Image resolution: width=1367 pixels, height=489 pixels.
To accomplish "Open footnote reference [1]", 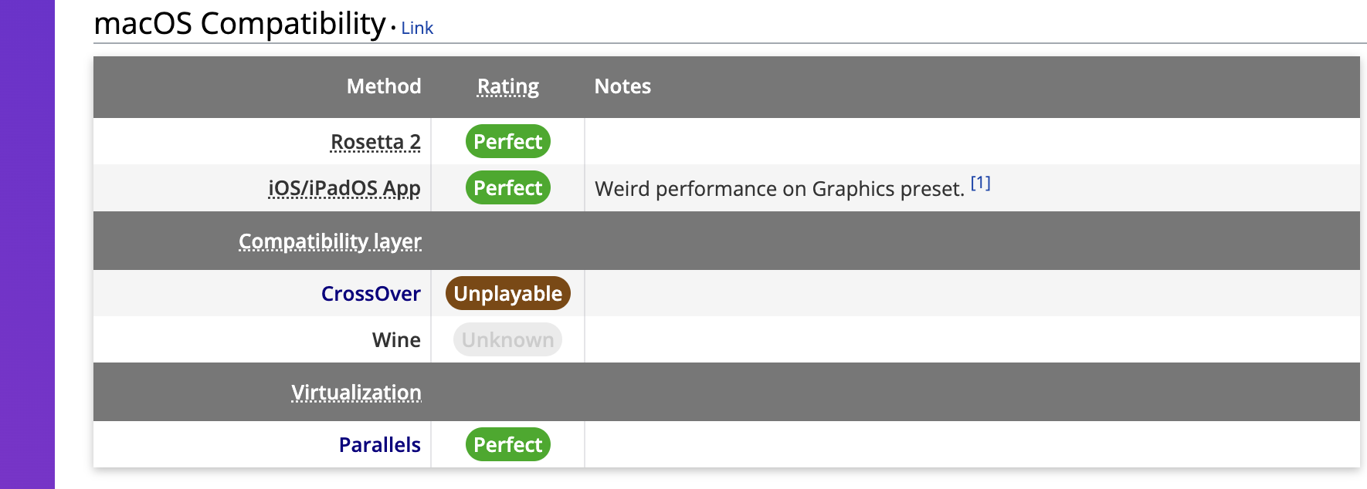I will tap(980, 183).
